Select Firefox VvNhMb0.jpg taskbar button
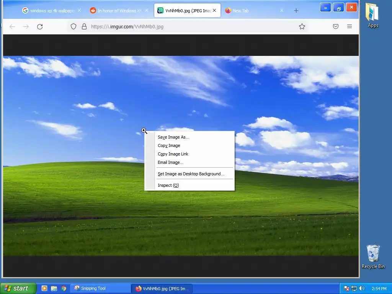Viewport: 392px width, 294px height. [162, 288]
